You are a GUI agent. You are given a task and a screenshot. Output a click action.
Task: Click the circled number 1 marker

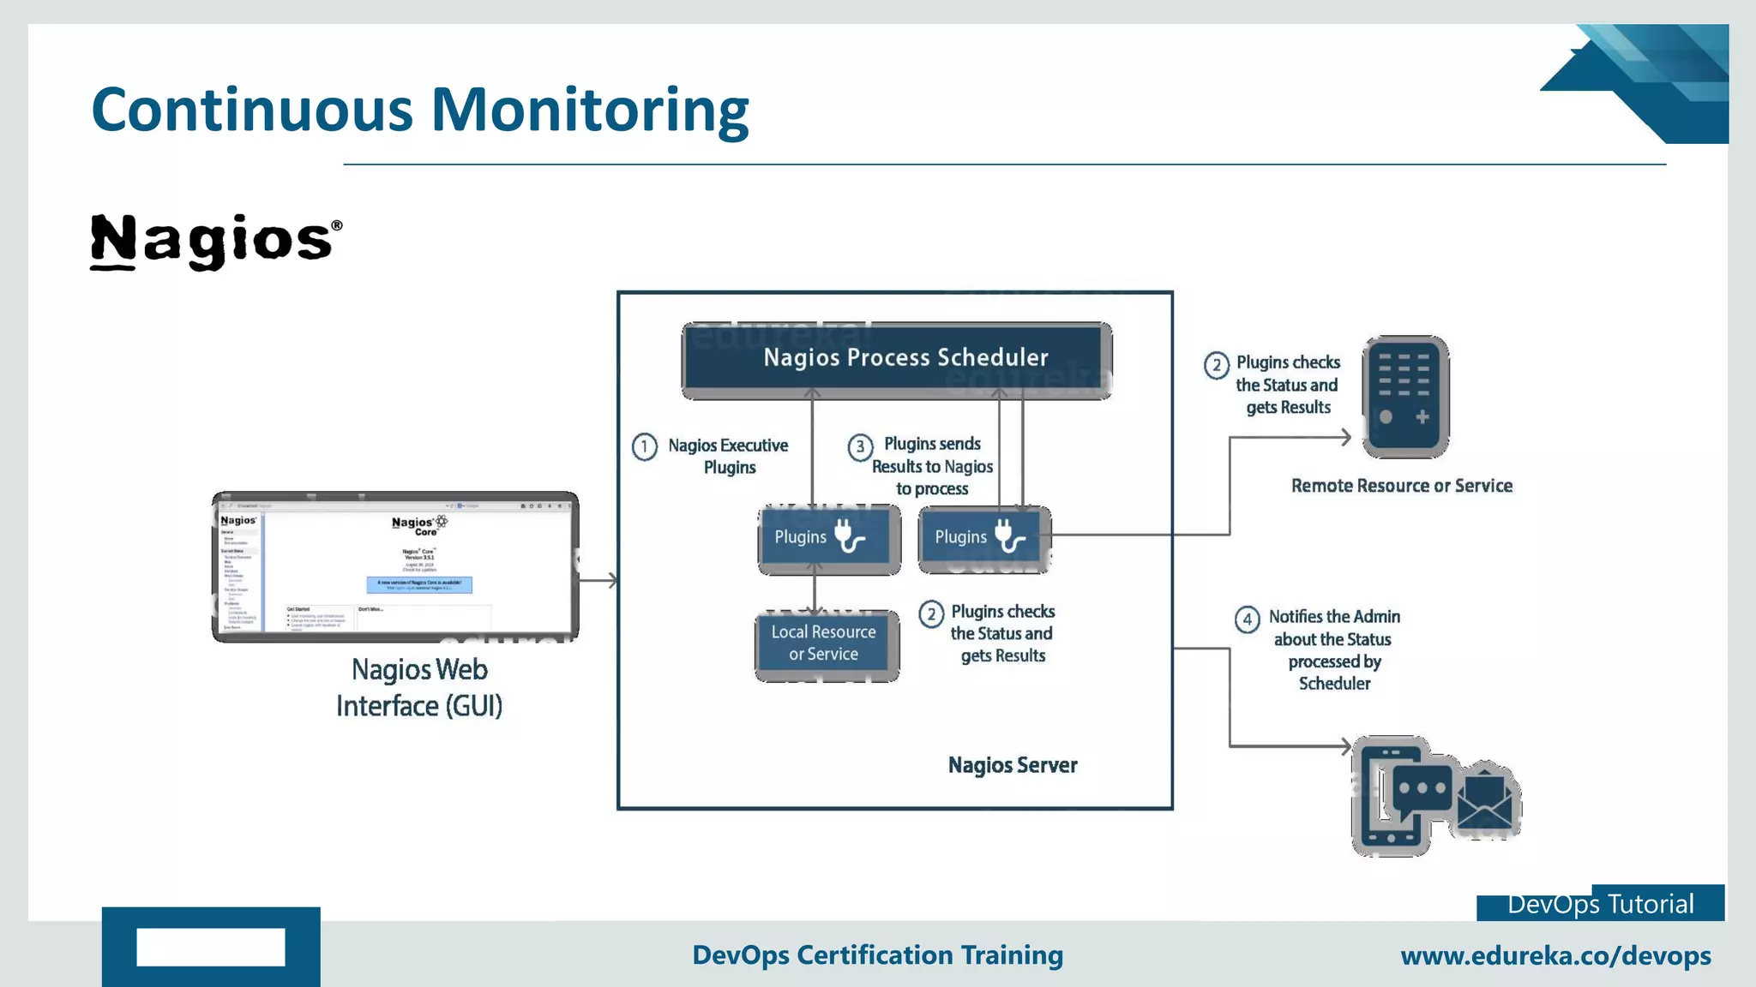[x=645, y=446]
